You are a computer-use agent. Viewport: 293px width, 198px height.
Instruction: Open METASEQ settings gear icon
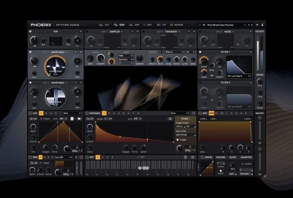point(170,119)
